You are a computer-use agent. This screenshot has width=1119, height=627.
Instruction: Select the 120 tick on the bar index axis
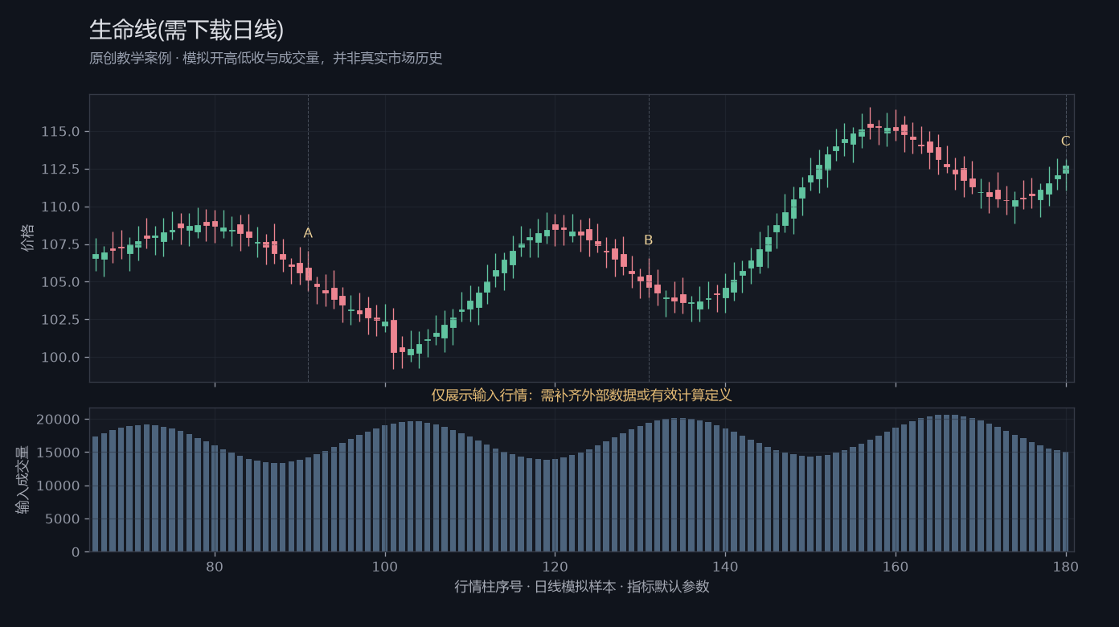tap(555, 567)
